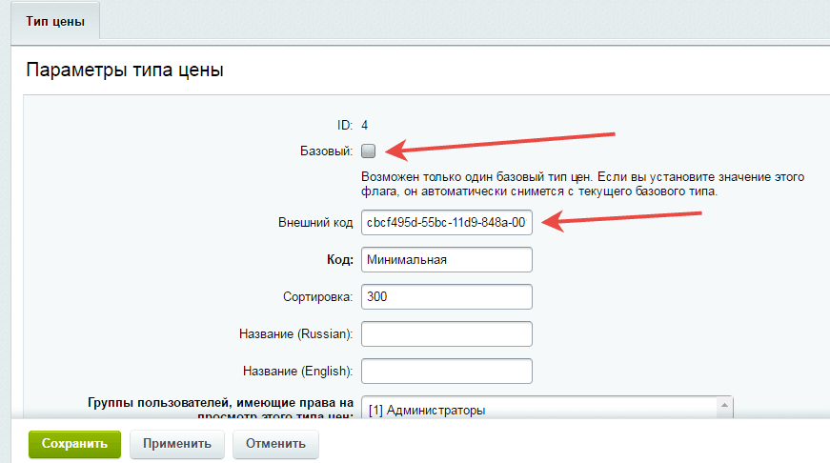Viewport: 830px width, 463px height.
Task: Click the Отменить button
Action: point(275,444)
